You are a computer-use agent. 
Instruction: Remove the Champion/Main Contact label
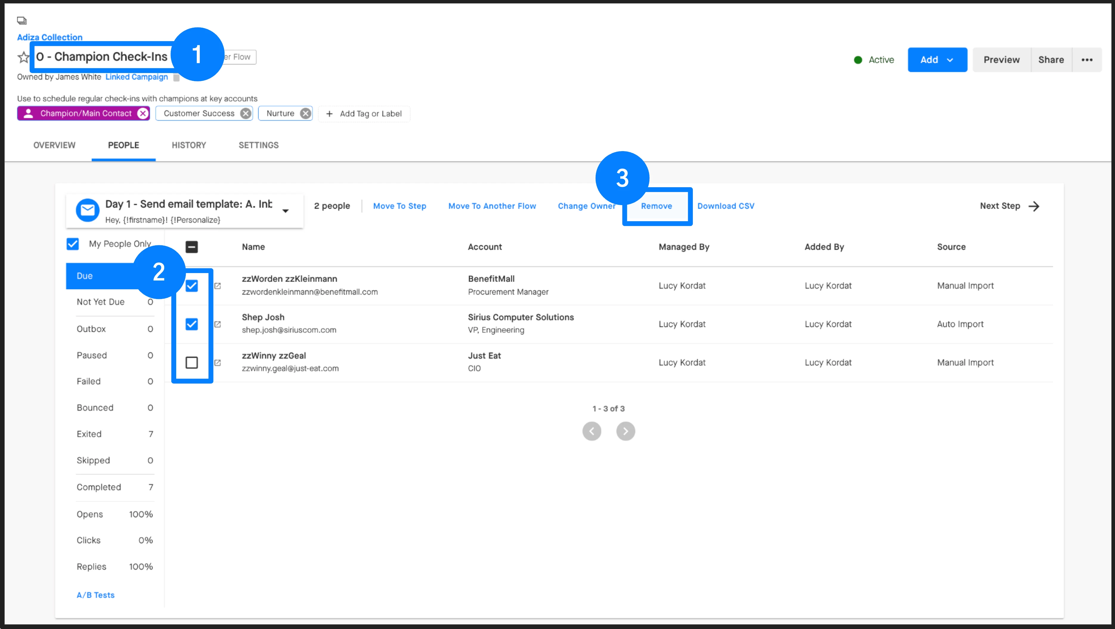click(143, 113)
